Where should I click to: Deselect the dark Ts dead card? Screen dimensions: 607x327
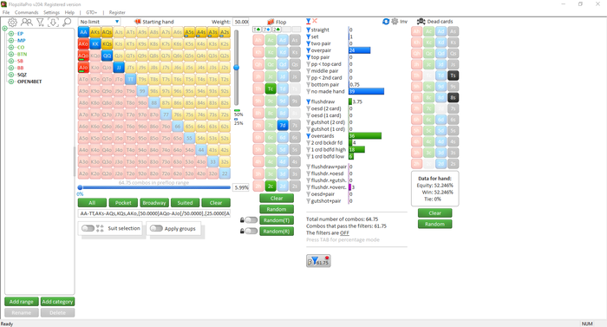453,75
